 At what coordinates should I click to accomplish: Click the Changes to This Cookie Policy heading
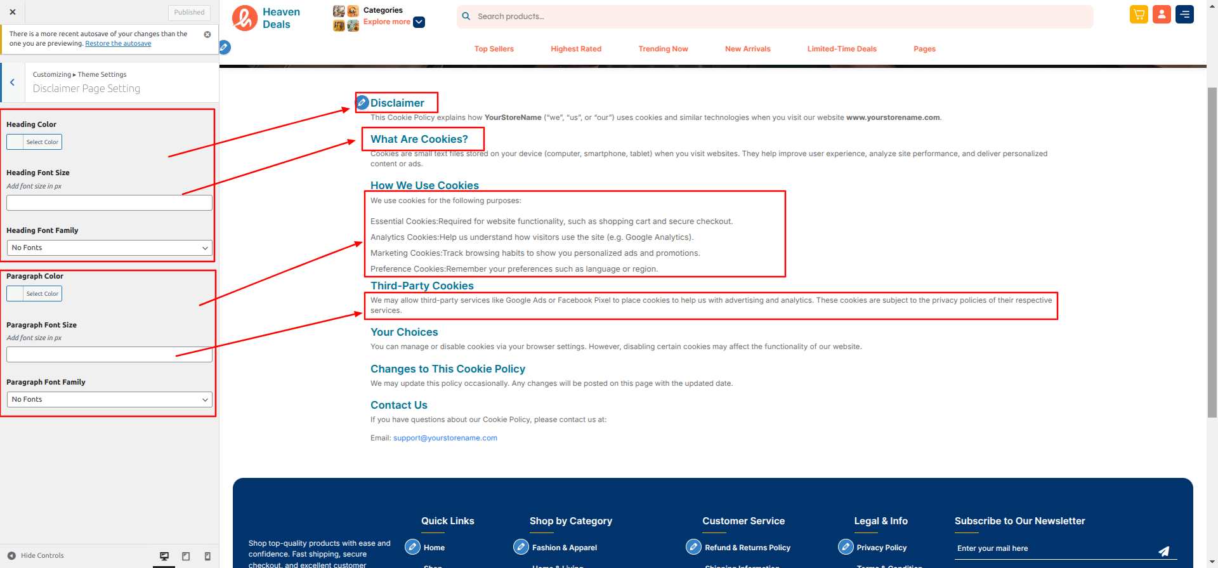(448, 369)
